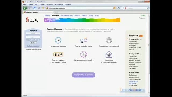Click the Forward navigation arrow
The width and height of the screenshot is (172, 97).
[x=29, y=8]
